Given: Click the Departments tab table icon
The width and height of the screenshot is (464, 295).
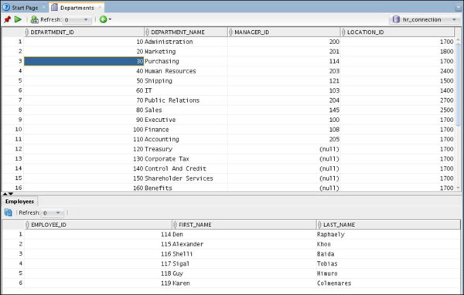Looking at the screenshot, I should 54,8.
